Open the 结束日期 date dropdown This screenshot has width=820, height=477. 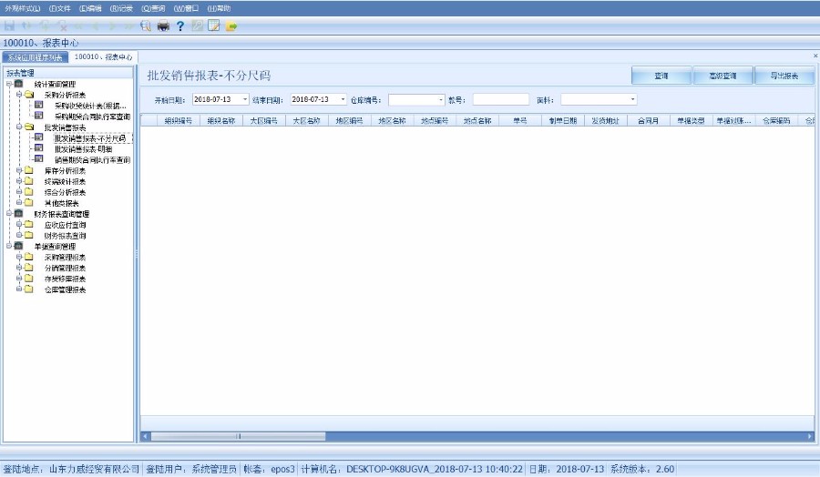pos(343,99)
